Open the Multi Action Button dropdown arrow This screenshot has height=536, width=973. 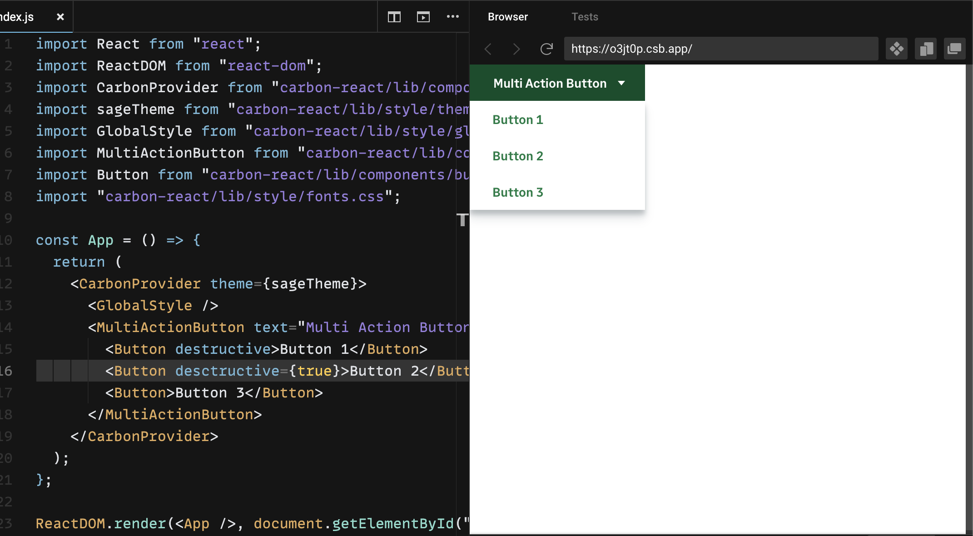622,83
